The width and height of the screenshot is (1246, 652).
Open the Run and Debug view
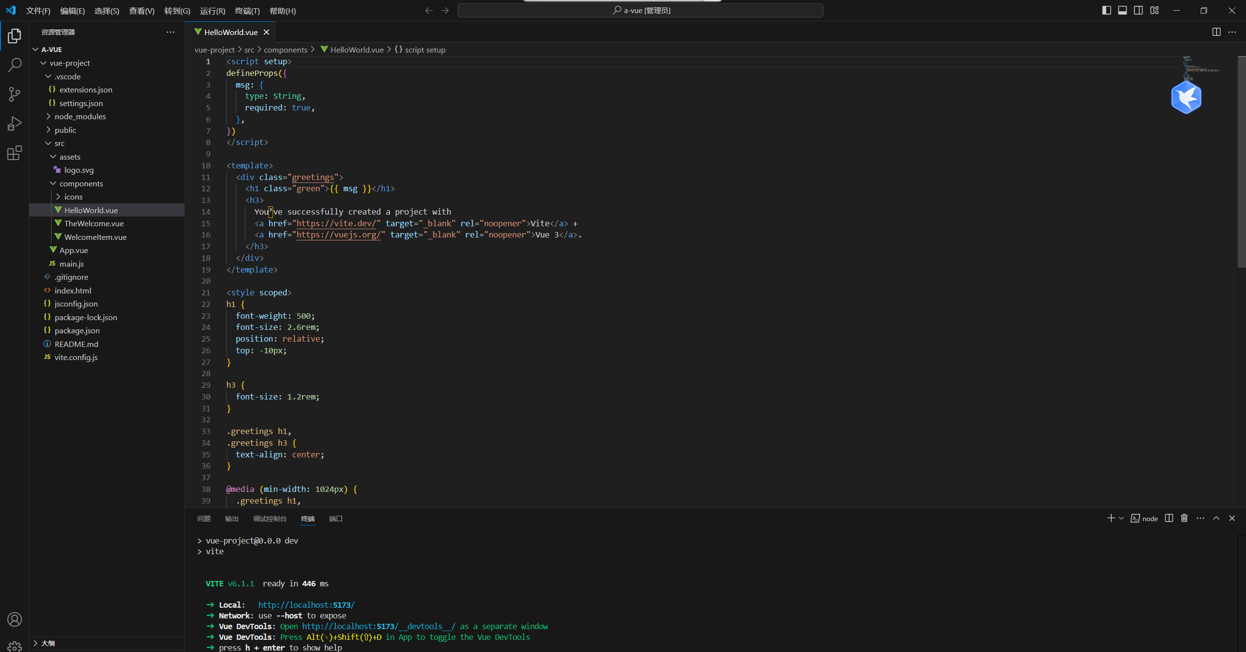tap(15, 124)
